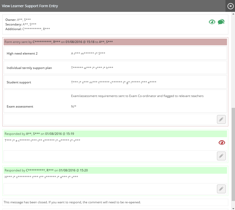Select the green 15:20 responded header
Viewport: 235px width, 210px height.
pyautogui.click(x=115, y=170)
